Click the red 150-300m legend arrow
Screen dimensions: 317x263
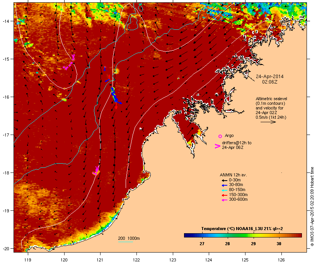tap(224, 195)
